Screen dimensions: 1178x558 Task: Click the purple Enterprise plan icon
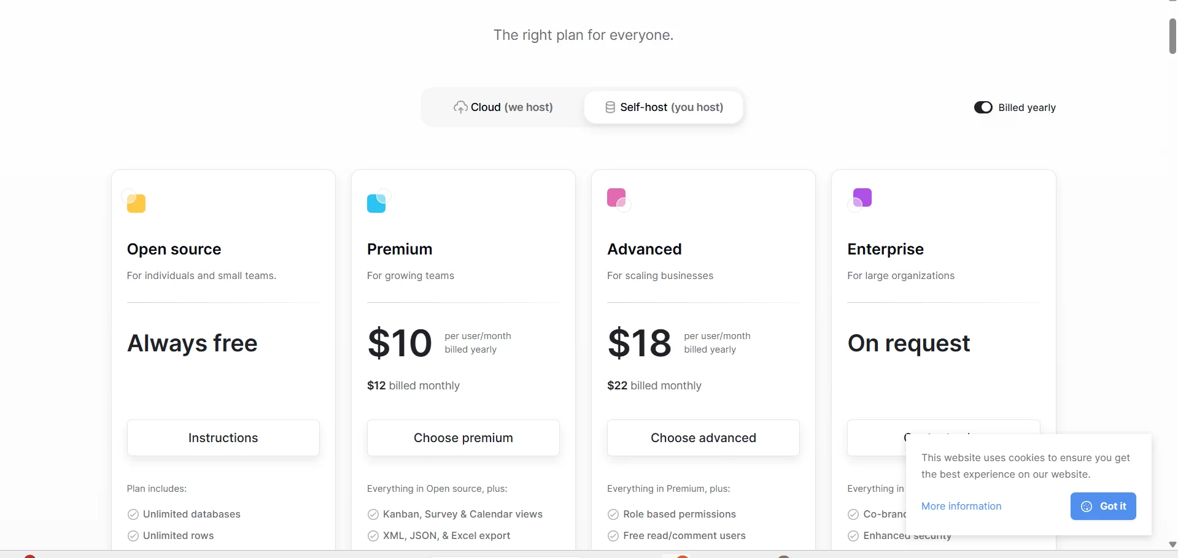[x=862, y=198]
